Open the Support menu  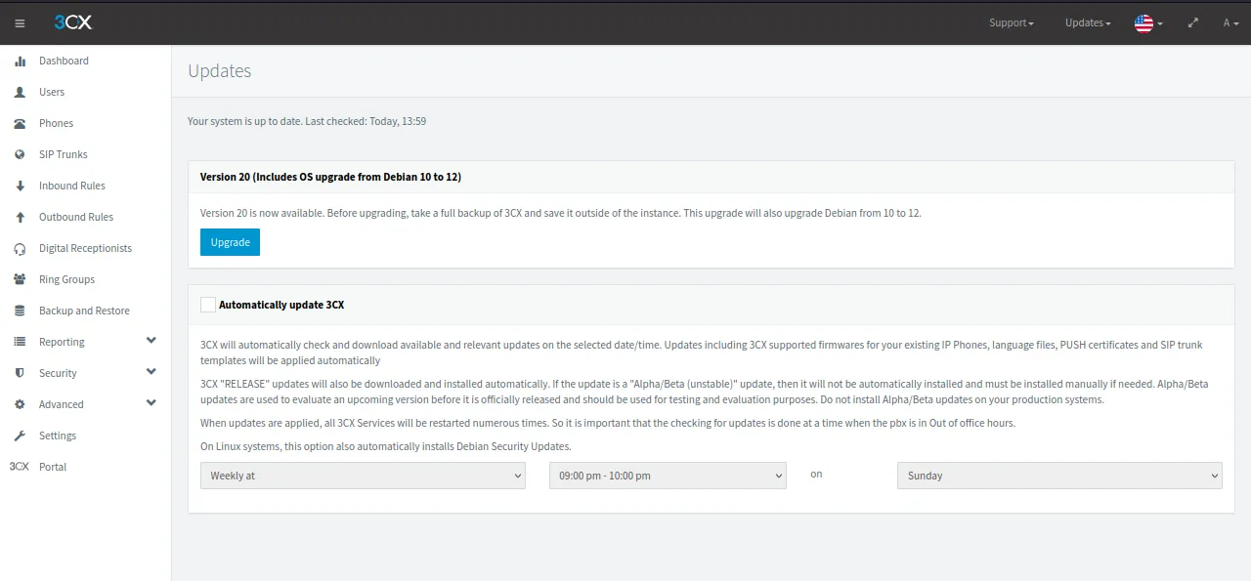1011,22
